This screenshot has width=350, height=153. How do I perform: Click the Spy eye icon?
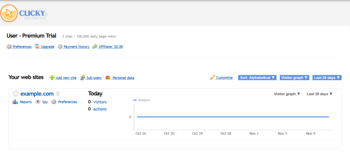(x=38, y=102)
